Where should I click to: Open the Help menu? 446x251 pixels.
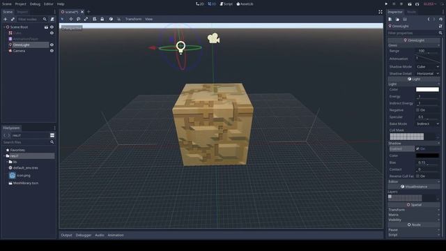pos(61,4)
